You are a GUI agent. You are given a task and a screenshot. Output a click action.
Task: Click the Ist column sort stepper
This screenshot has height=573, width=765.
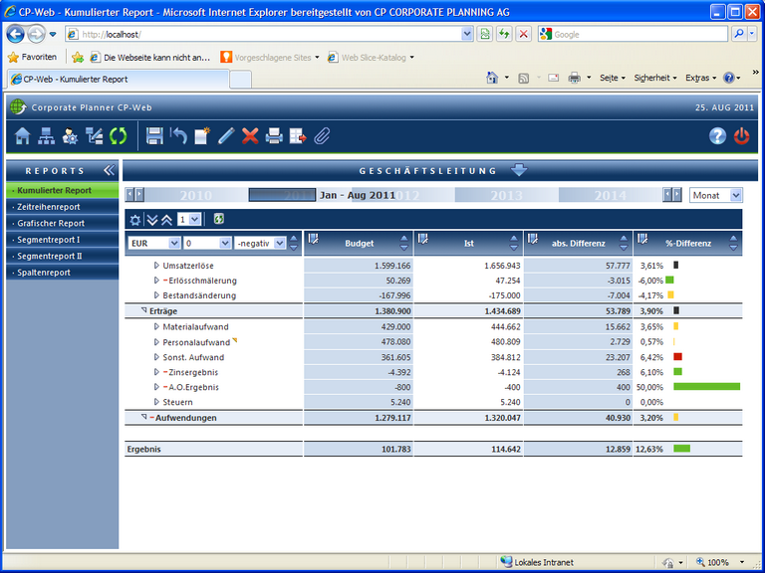[514, 243]
